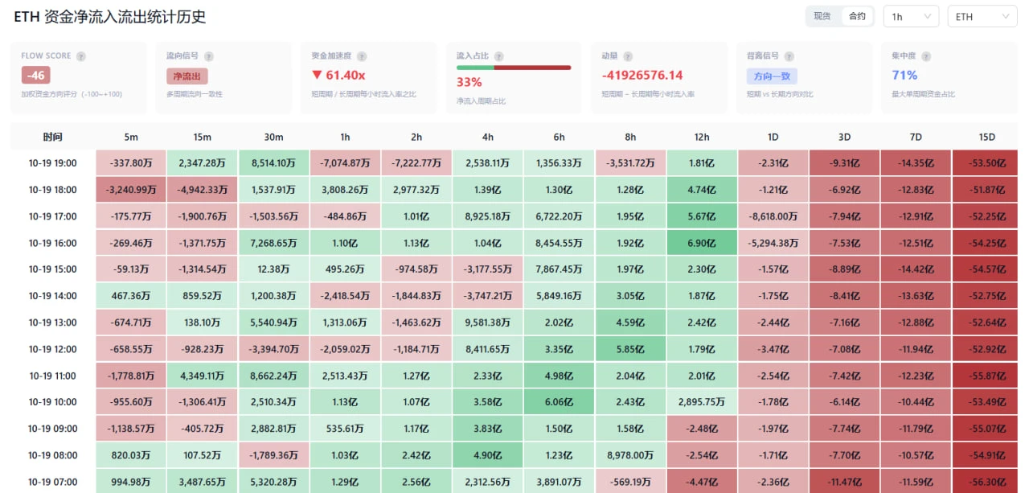Click the 流入占比 green-red ratio bar
Screen dimensions: 1029x493
[x=514, y=68]
